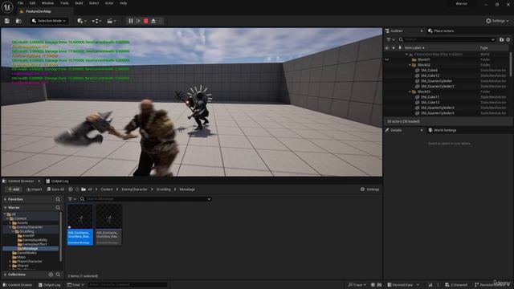Search the Favorites with magnifier icon
This screenshot has height=289, width=514.
tap(58, 199)
